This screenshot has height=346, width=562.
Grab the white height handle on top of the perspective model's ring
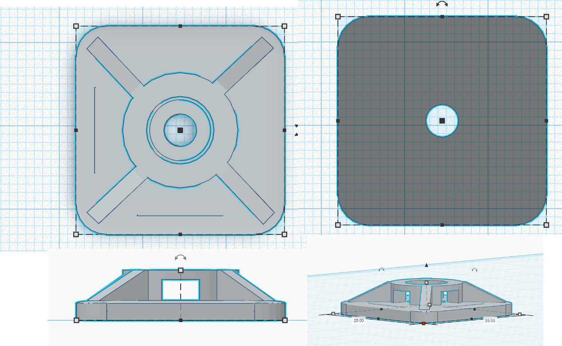[x=427, y=282]
